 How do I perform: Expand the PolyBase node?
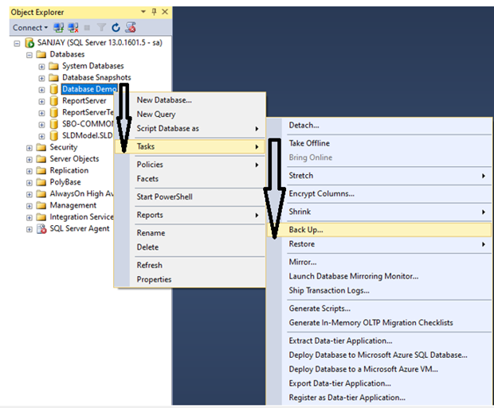(x=29, y=183)
